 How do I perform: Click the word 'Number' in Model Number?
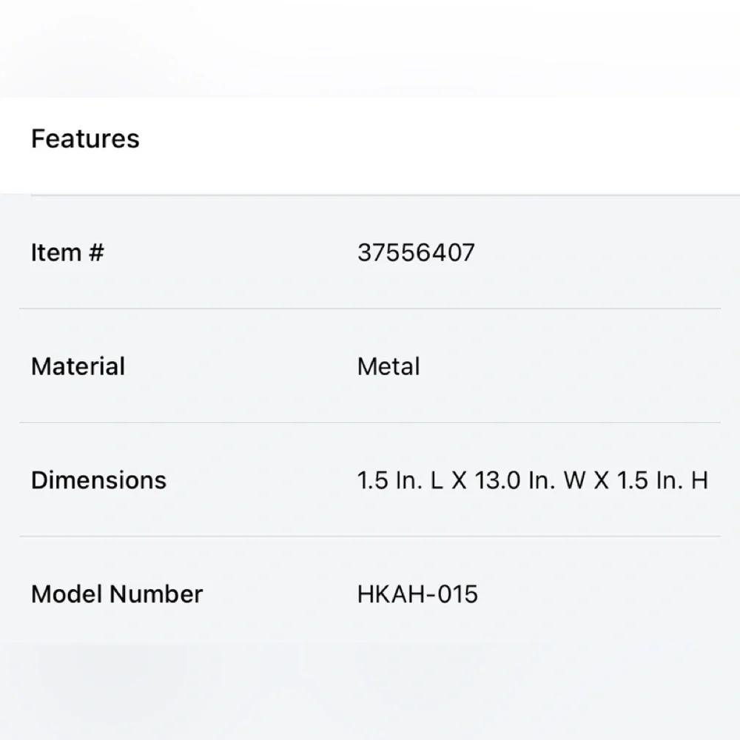(x=156, y=593)
